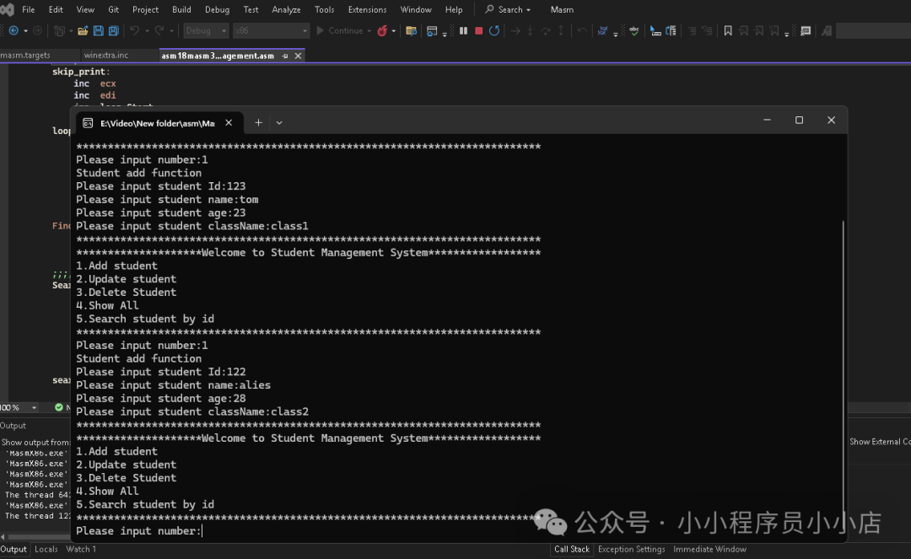The image size is (911, 559).
Task: Close the asm18masm3 management.asm tab
Action: (x=298, y=56)
